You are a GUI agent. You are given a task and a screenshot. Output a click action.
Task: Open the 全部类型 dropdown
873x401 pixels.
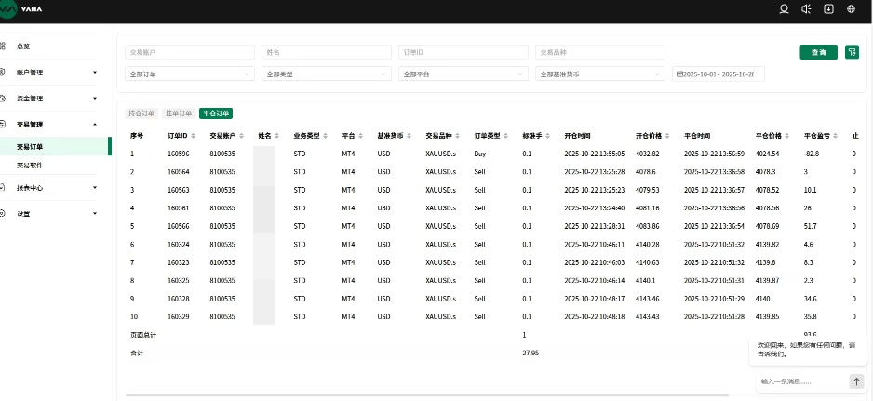[x=326, y=74]
